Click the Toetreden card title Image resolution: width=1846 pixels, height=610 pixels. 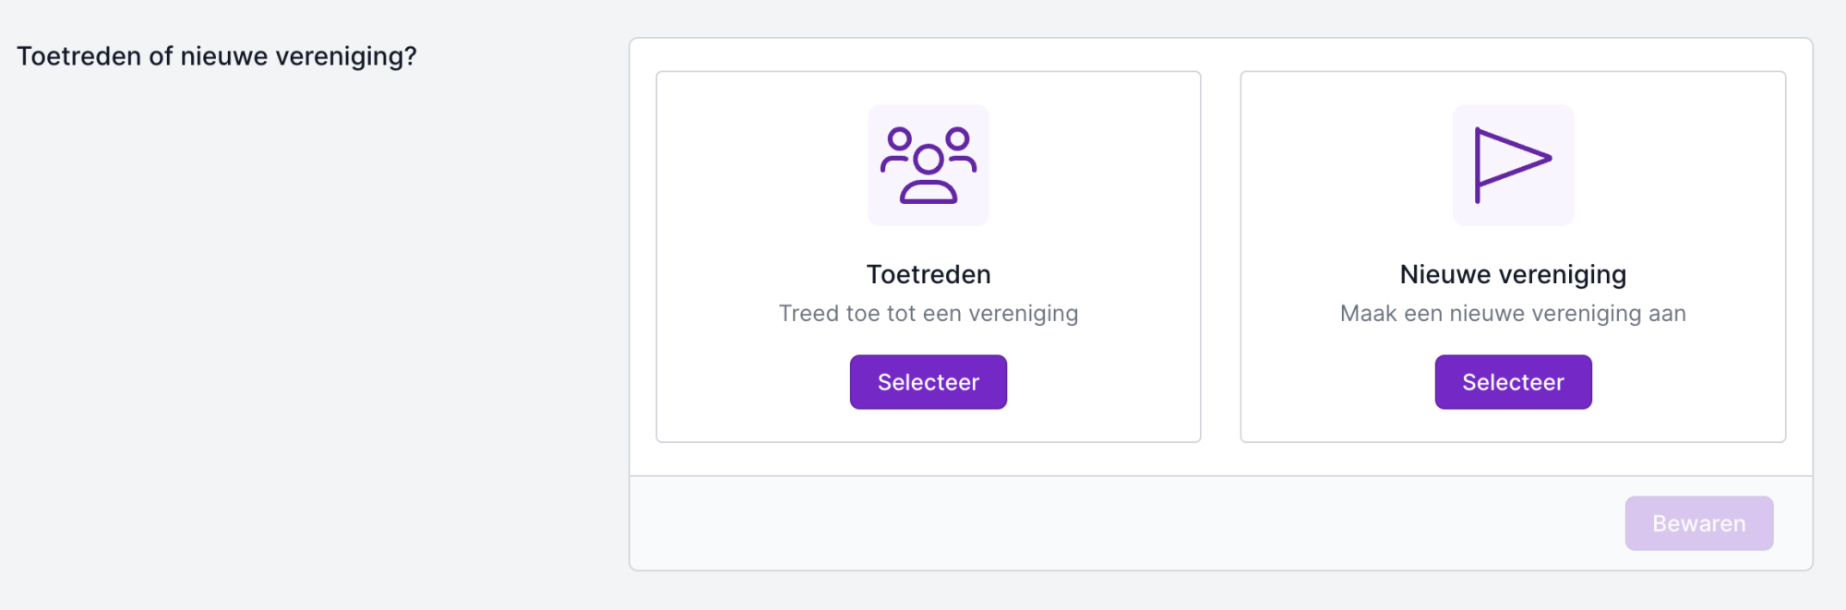(x=929, y=274)
